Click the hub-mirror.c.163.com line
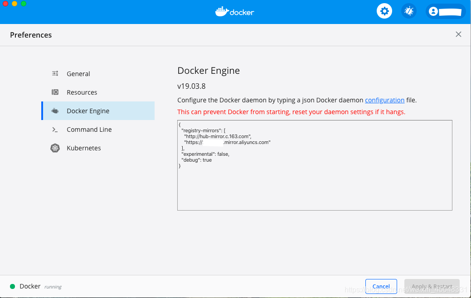471x298 pixels. (x=218, y=136)
